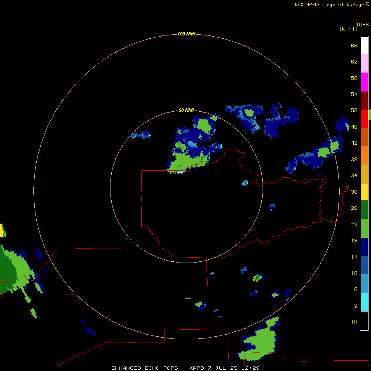The height and width of the screenshot is (371, 371).
Task: Click the gold legend swatch
Action: click(364, 174)
